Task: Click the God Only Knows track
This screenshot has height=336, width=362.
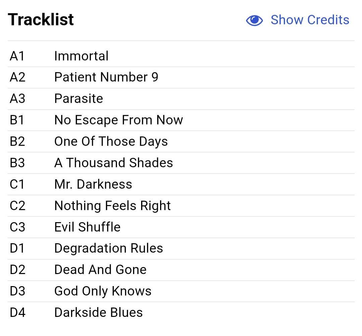Action: (x=103, y=291)
